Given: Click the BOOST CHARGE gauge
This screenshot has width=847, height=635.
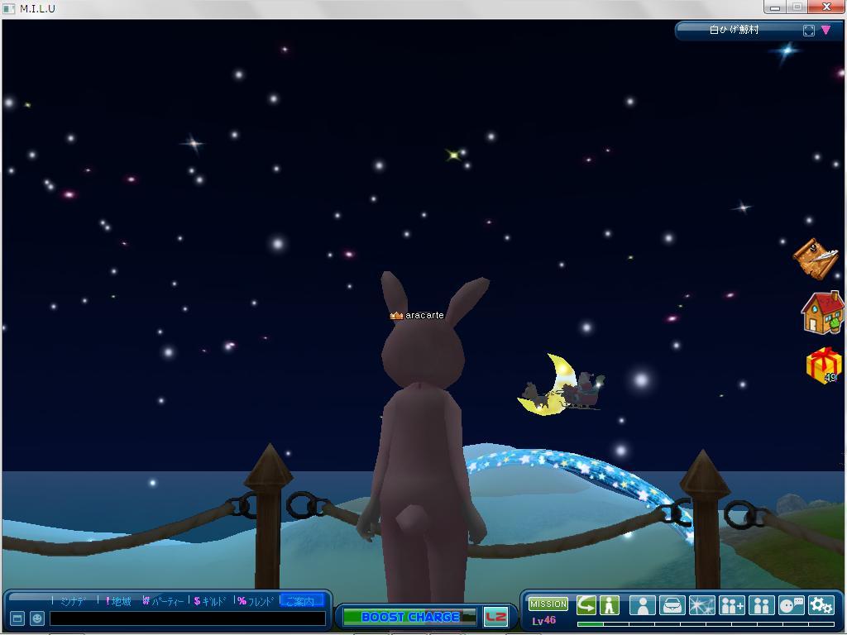Looking at the screenshot, I should pos(409,617).
